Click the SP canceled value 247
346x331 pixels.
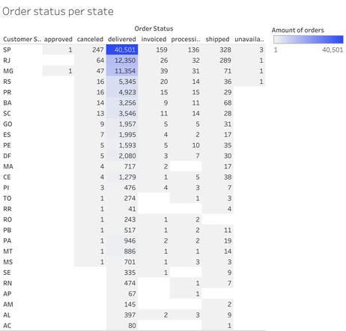tap(98, 49)
